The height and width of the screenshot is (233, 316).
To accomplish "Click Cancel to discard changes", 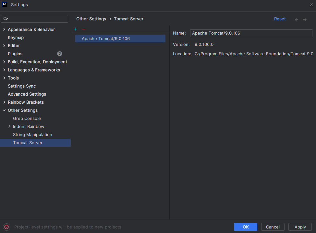I will tap(273, 227).
